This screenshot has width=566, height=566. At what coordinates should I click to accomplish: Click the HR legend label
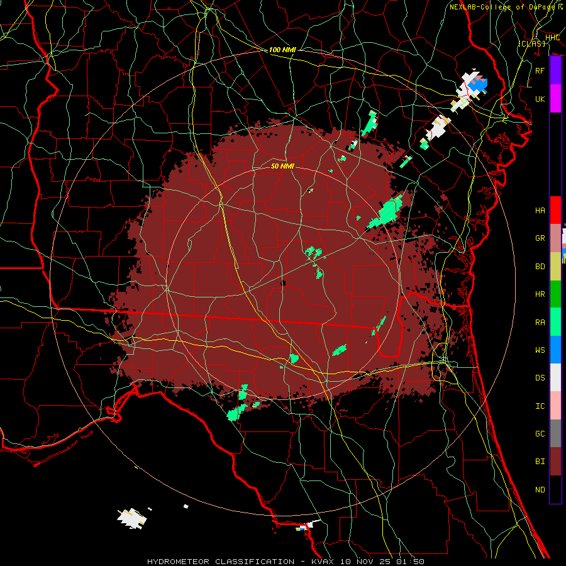(540, 294)
